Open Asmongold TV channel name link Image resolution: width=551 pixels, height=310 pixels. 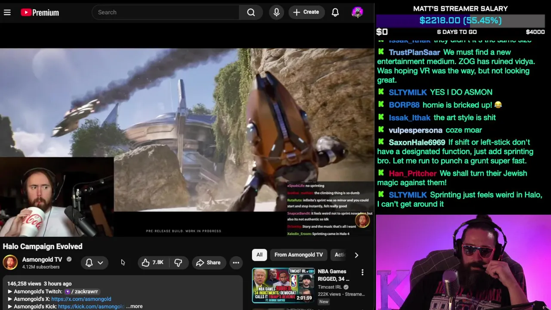(x=42, y=259)
